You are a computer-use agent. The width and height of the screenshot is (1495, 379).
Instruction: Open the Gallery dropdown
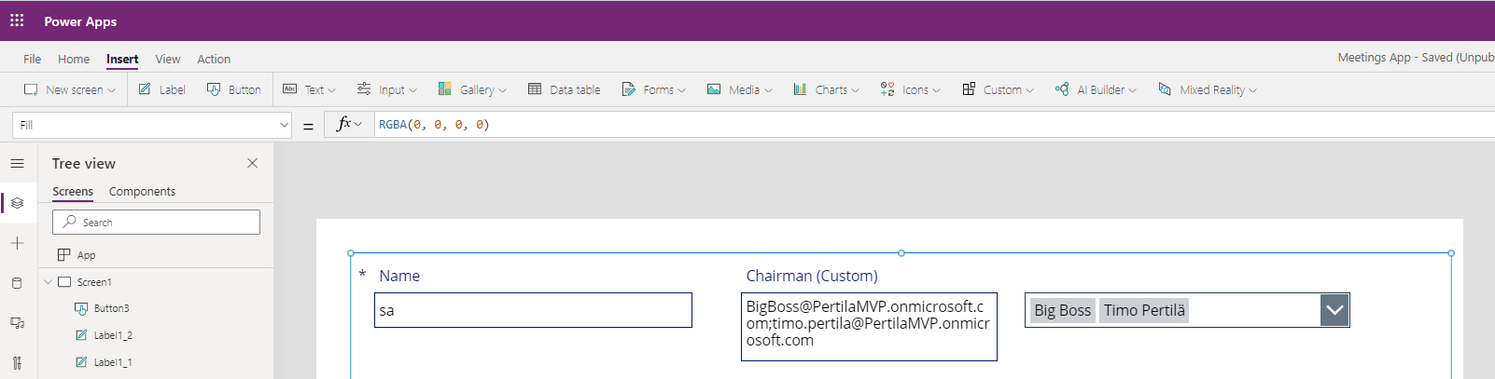472,90
